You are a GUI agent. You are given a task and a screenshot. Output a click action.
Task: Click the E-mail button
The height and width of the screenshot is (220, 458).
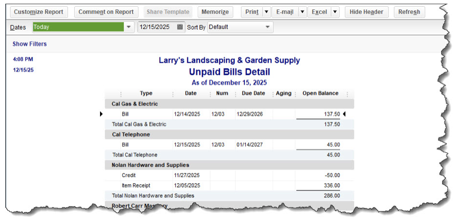285,12
